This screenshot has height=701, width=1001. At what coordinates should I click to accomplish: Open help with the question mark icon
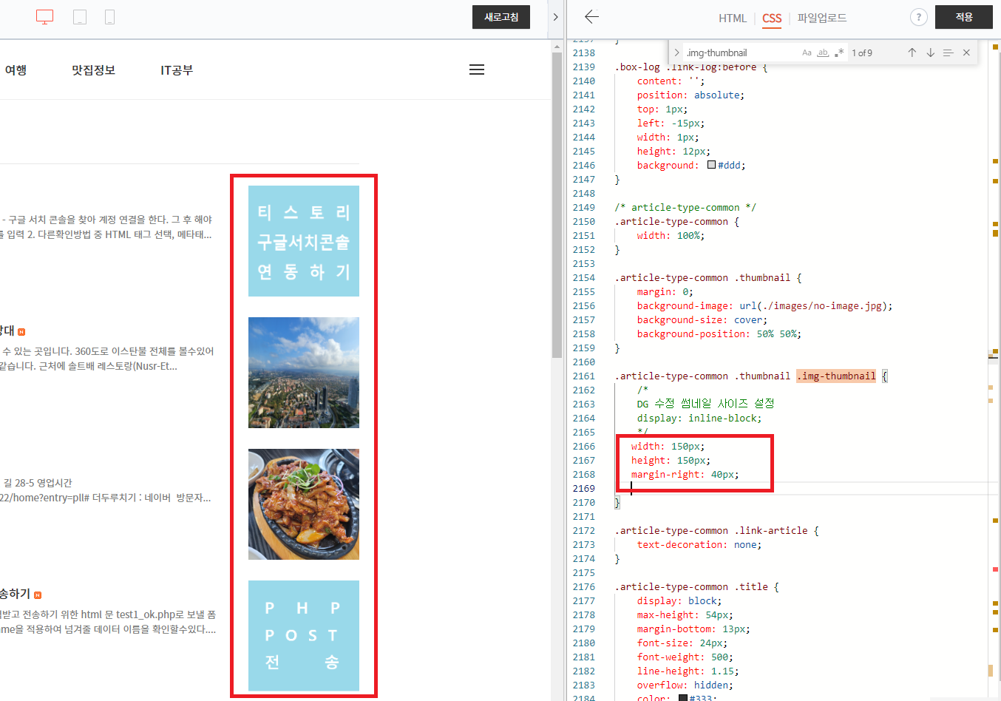(918, 17)
